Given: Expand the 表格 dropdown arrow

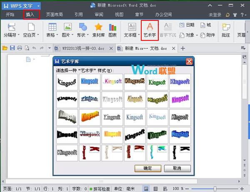Looking at the screenshot, I should [57, 35].
